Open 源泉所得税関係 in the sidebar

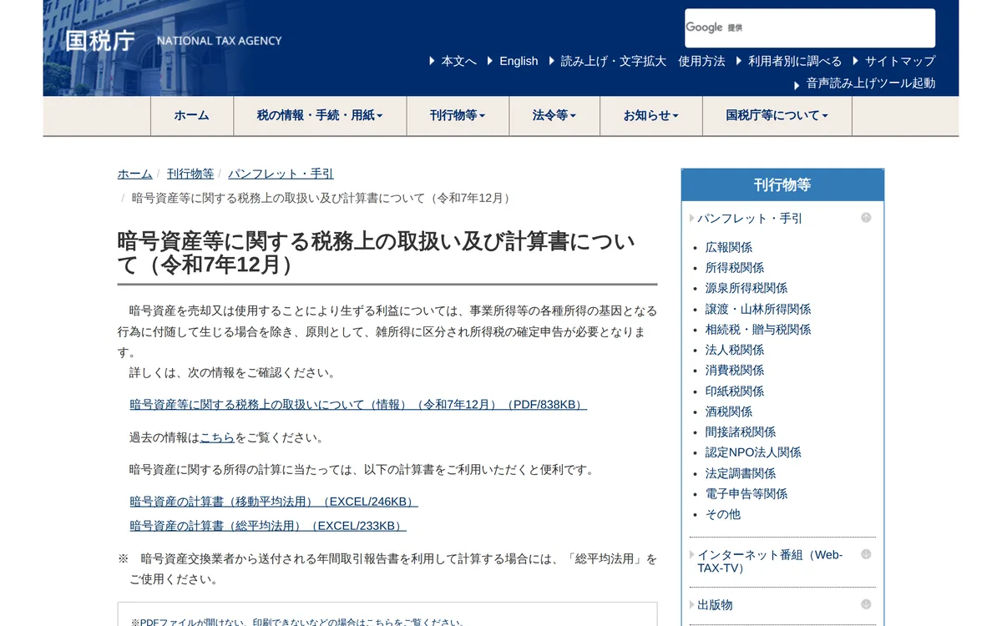click(746, 288)
